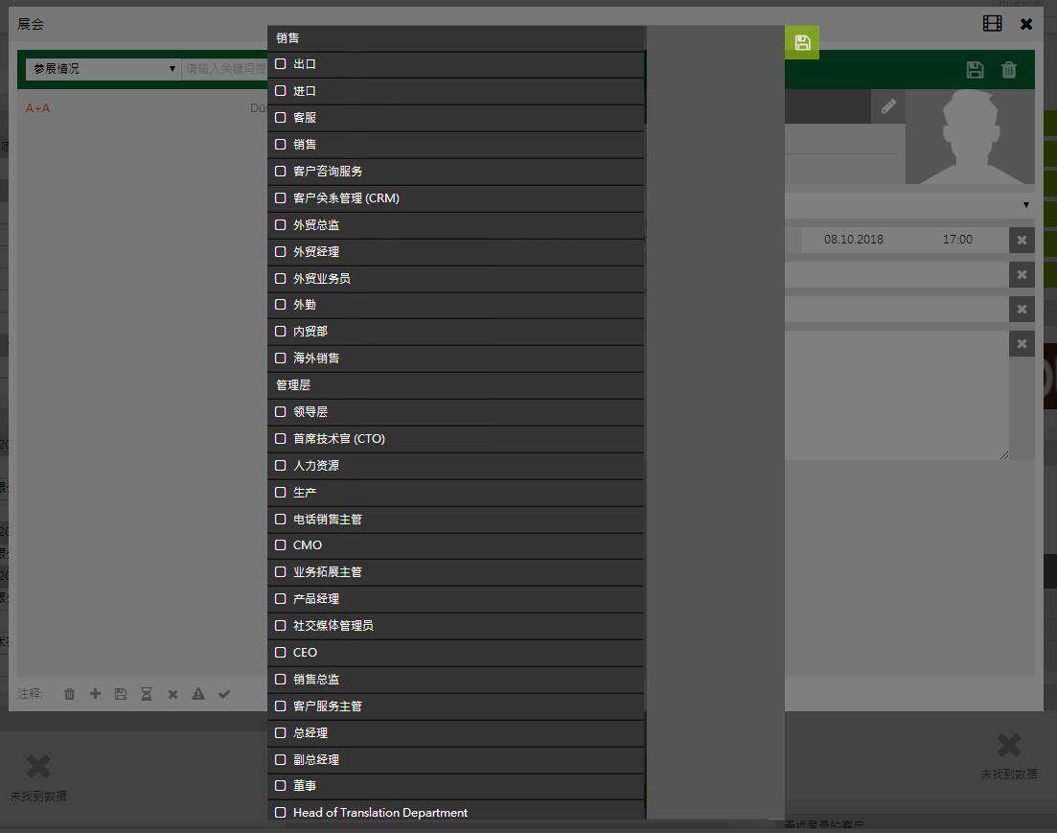This screenshot has width=1057, height=833.
Task: Tick the 外贸经理 checkbox
Action: click(281, 252)
